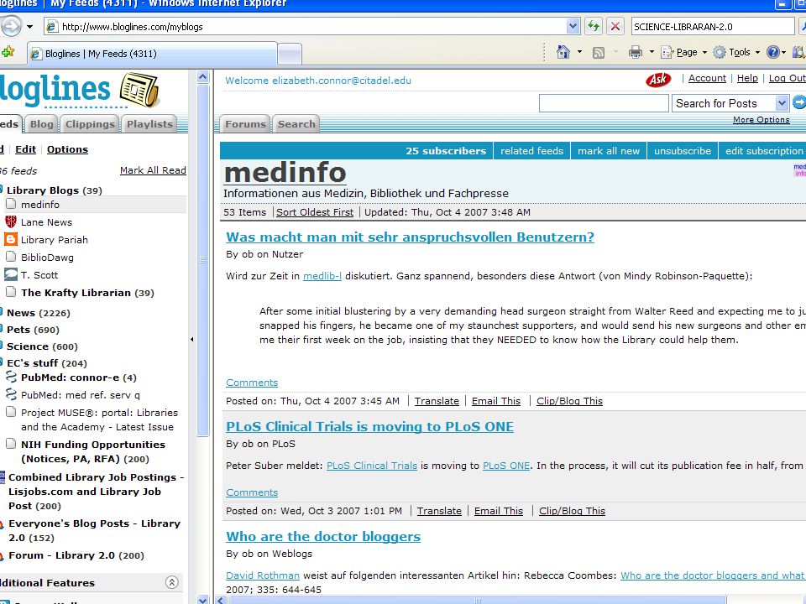Screen dimensions: 806x604
Task: Click the browser search box field
Action: click(x=713, y=26)
